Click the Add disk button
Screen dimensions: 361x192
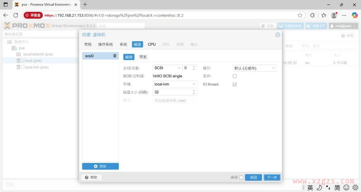tap(100, 166)
